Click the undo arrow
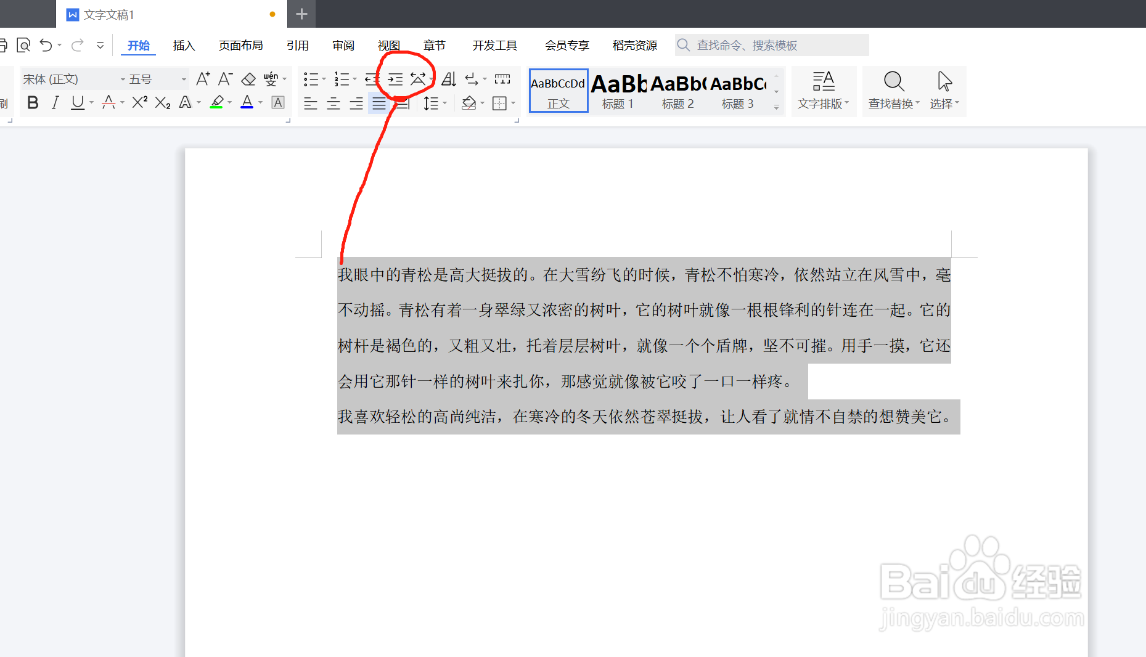 click(46, 45)
